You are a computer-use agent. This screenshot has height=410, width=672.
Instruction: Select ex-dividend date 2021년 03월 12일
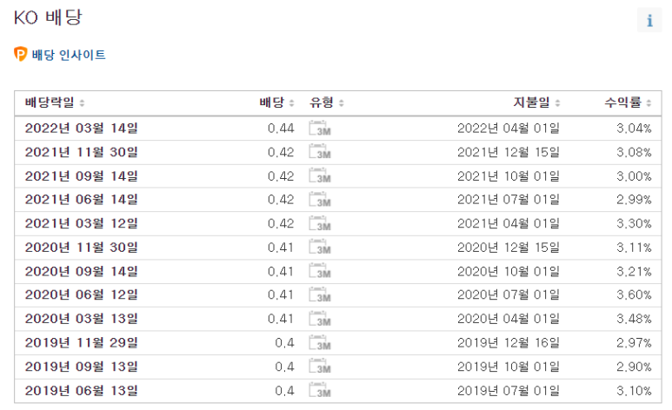[x=82, y=223]
